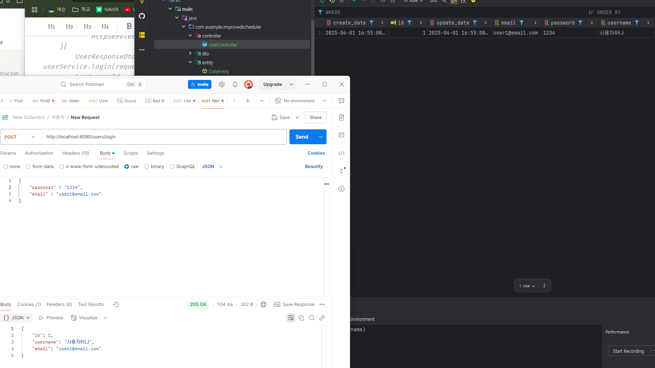This screenshot has height=368, width=655.
Task: Open the comments icon in right sidebar
Action: [341, 135]
